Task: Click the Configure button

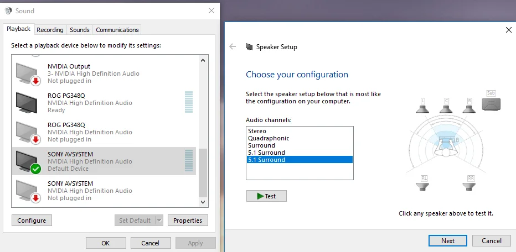Action: click(32, 221)
